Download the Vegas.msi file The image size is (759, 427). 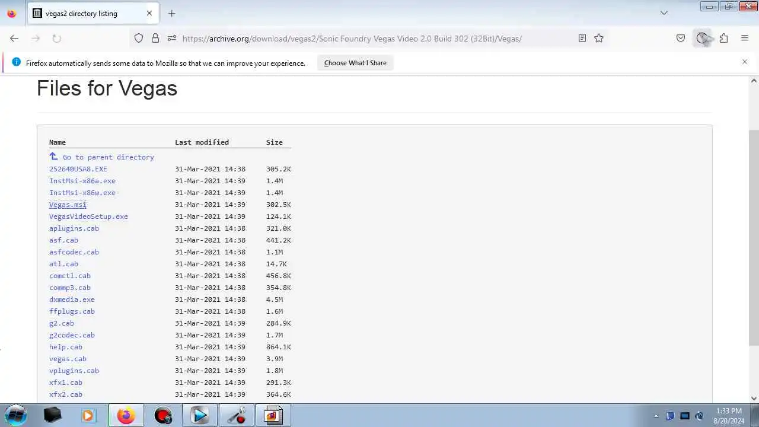tap(68, 205)
